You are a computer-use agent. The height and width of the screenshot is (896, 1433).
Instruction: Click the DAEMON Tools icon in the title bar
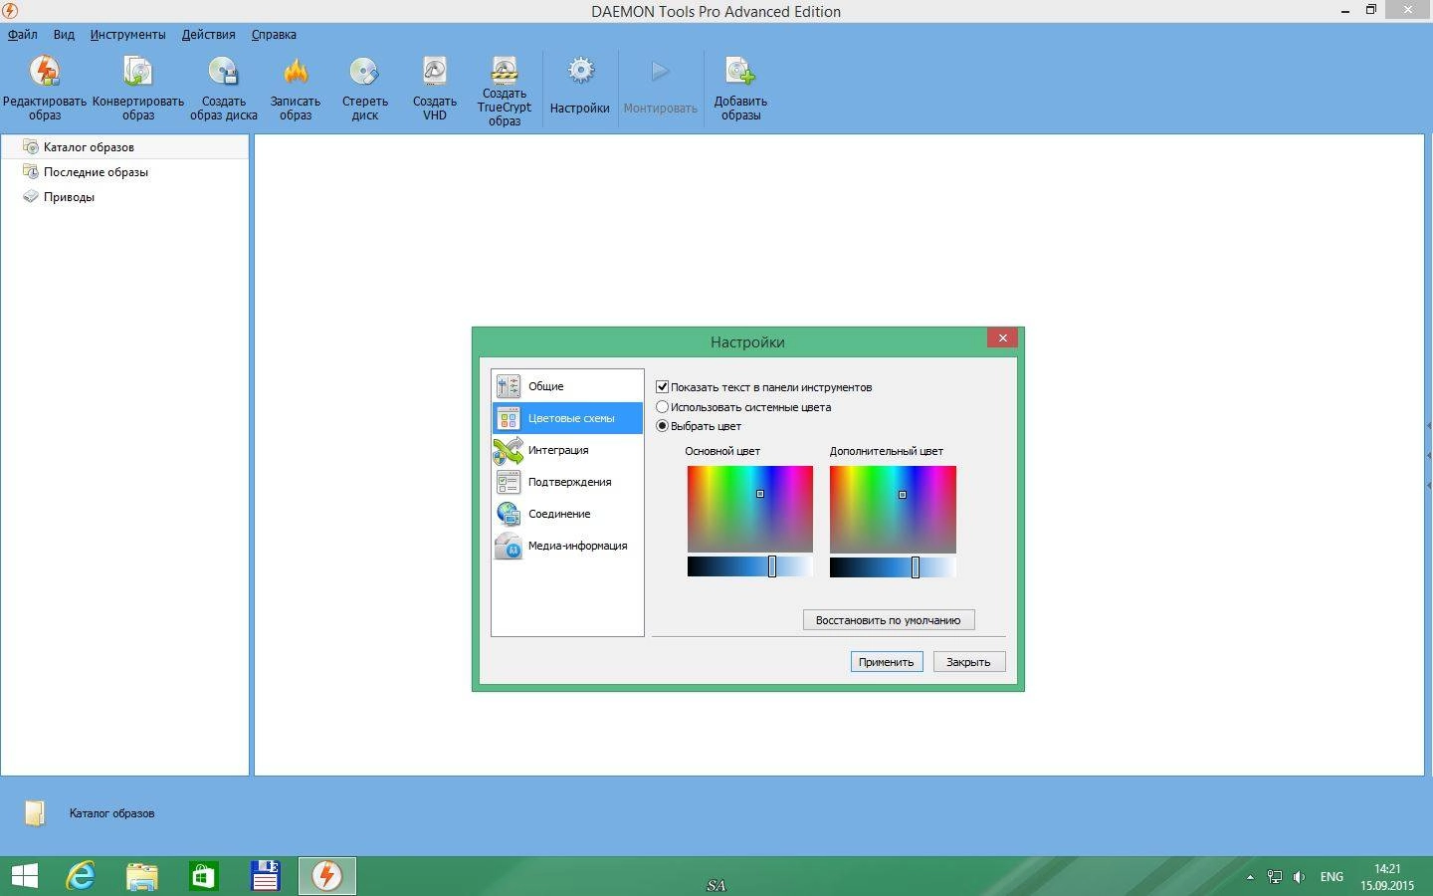(x=9, y=10)
